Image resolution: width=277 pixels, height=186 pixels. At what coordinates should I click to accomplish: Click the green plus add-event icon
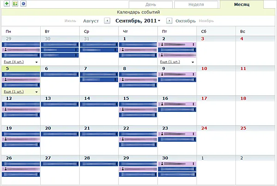tap(7, 4)
